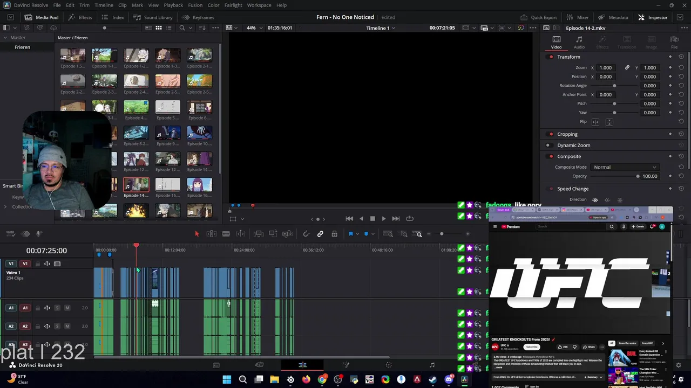Toggle the Zoom link chain icon
Viewport: 691px width, 388px height.
click(x=627, y=68)
